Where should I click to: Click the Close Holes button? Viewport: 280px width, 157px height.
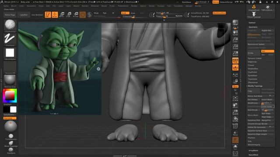click(267, 106)
